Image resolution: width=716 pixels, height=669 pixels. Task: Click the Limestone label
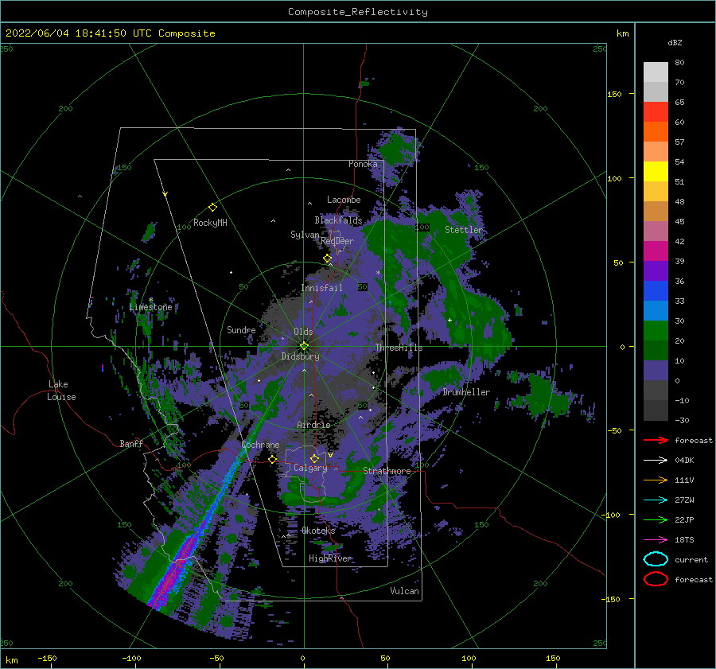[150, 307]
